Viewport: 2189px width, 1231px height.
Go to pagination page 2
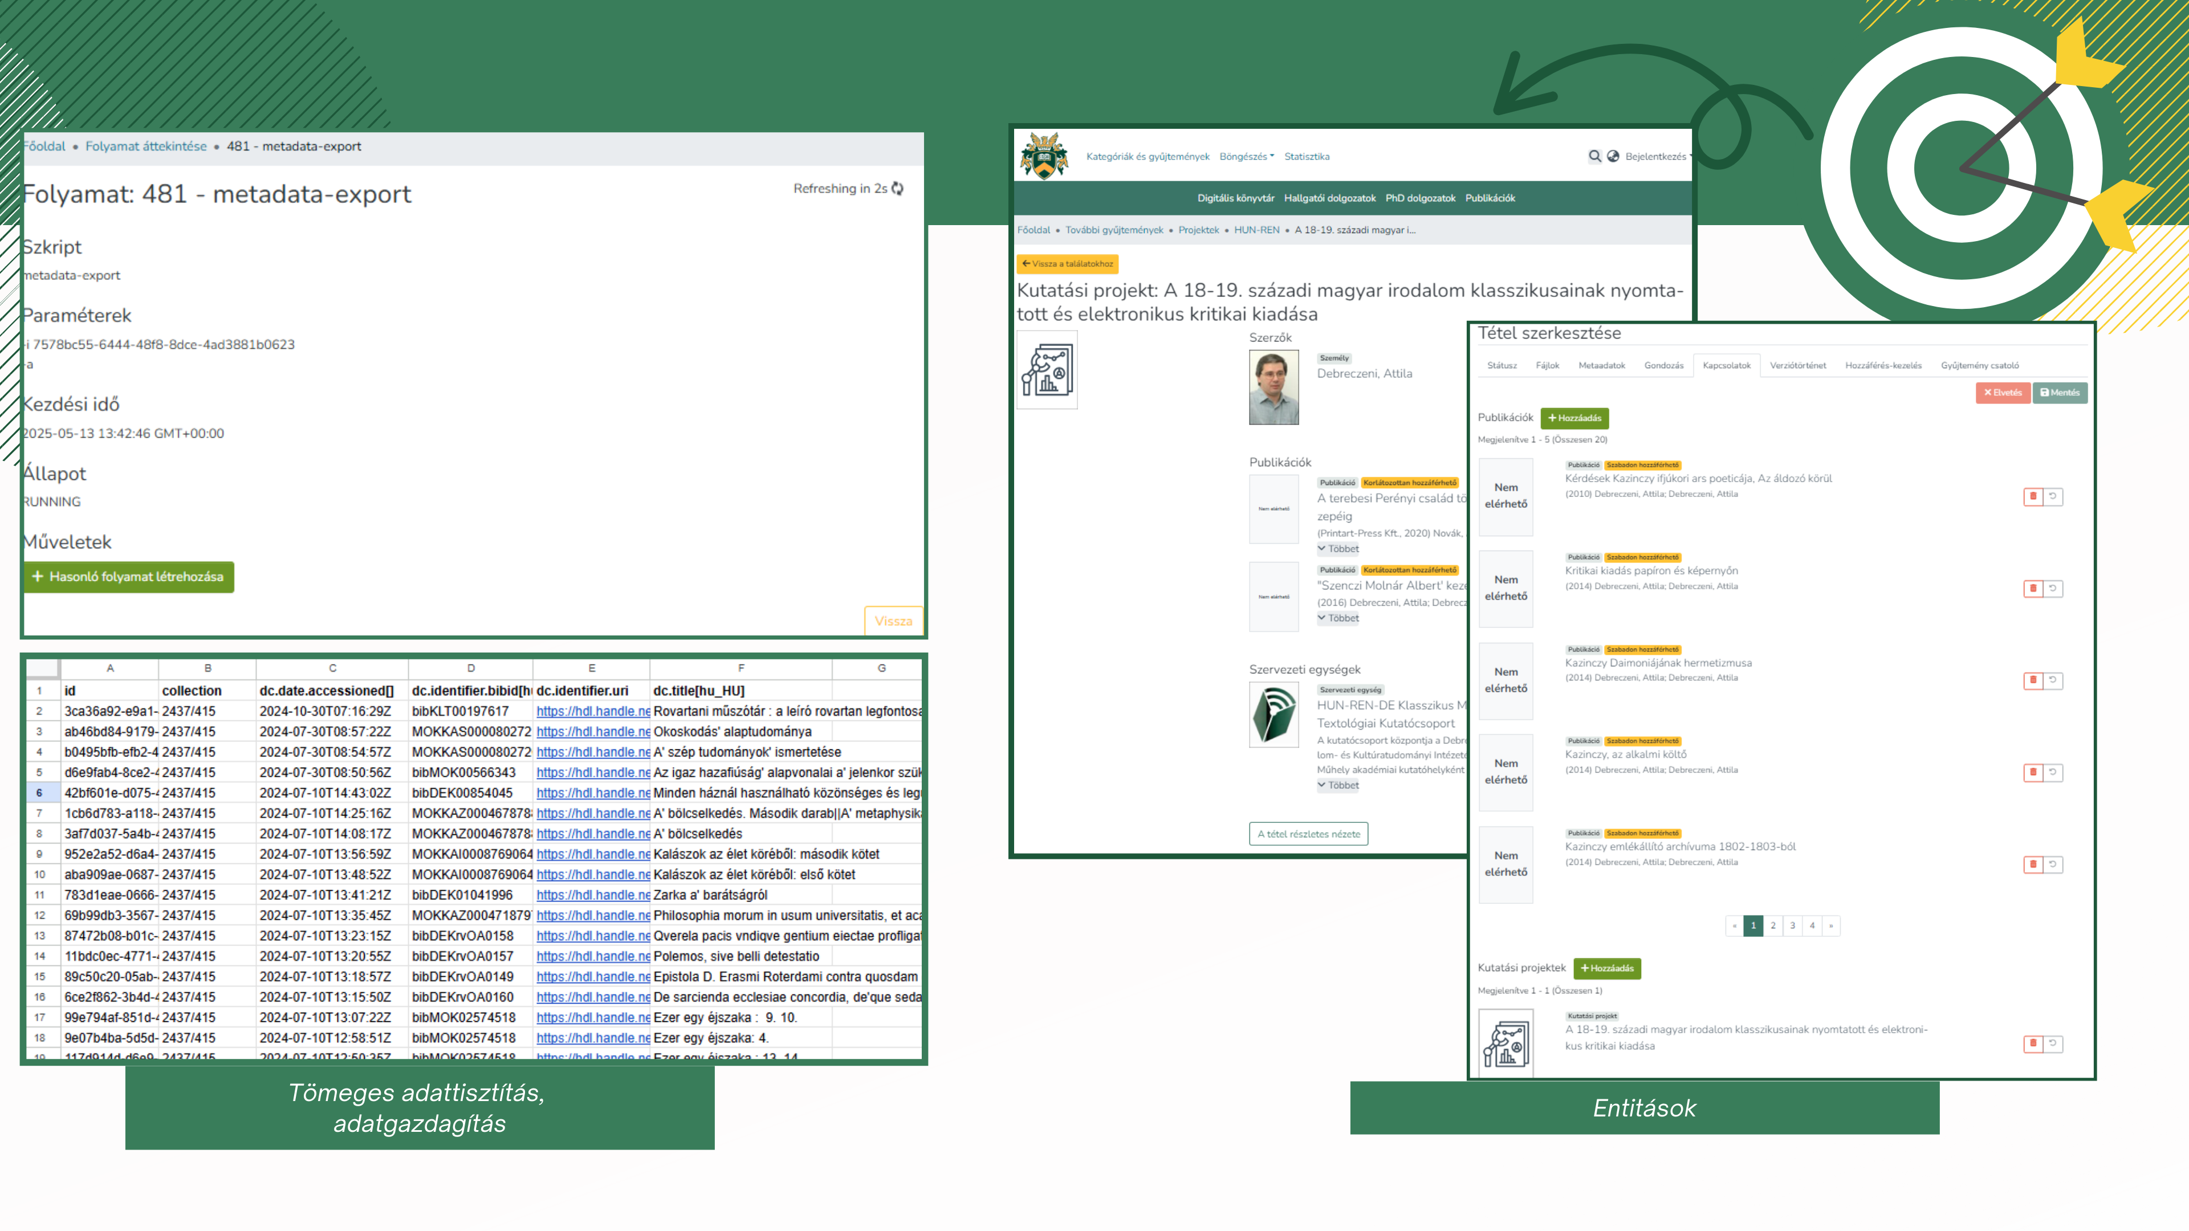click(x=1773, y=925)
